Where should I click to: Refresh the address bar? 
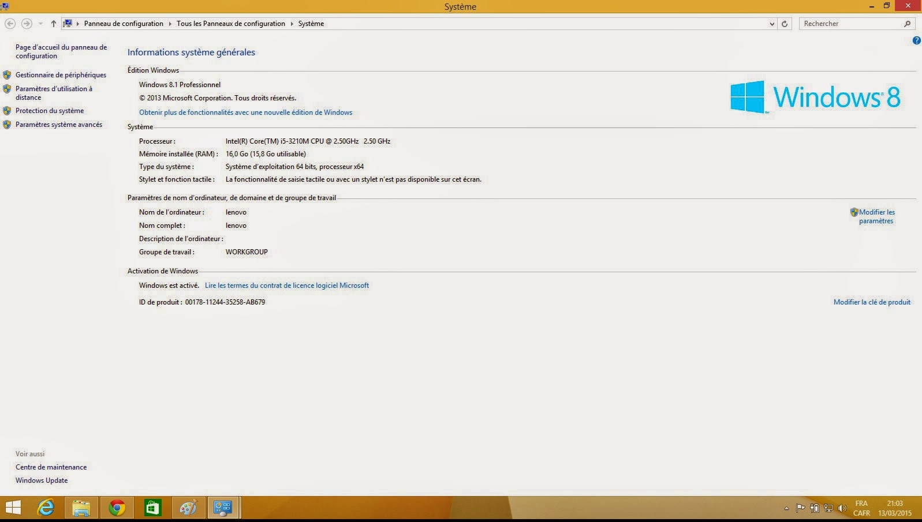pos(785,24)
